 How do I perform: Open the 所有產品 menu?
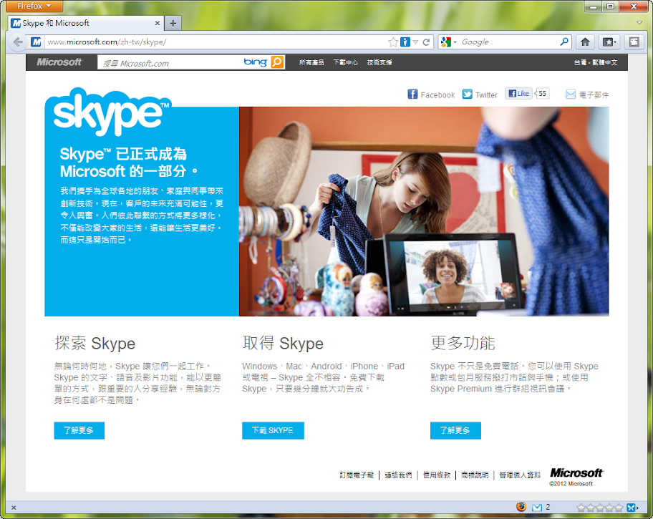[x=311, y=62]
